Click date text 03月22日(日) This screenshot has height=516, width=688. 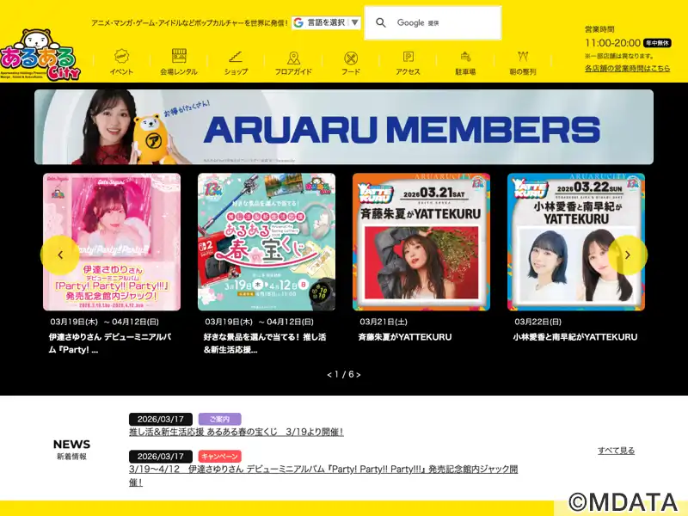(538, 322)
